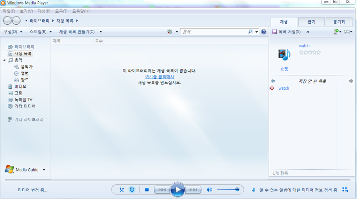Click the seek progress bar

(x=178, y=180)
